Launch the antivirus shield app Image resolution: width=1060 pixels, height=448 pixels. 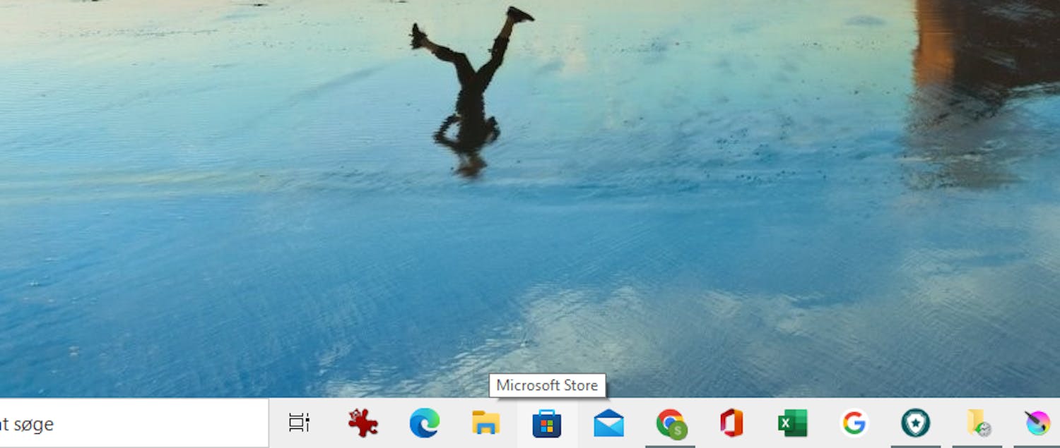click(x=915, y=423)
